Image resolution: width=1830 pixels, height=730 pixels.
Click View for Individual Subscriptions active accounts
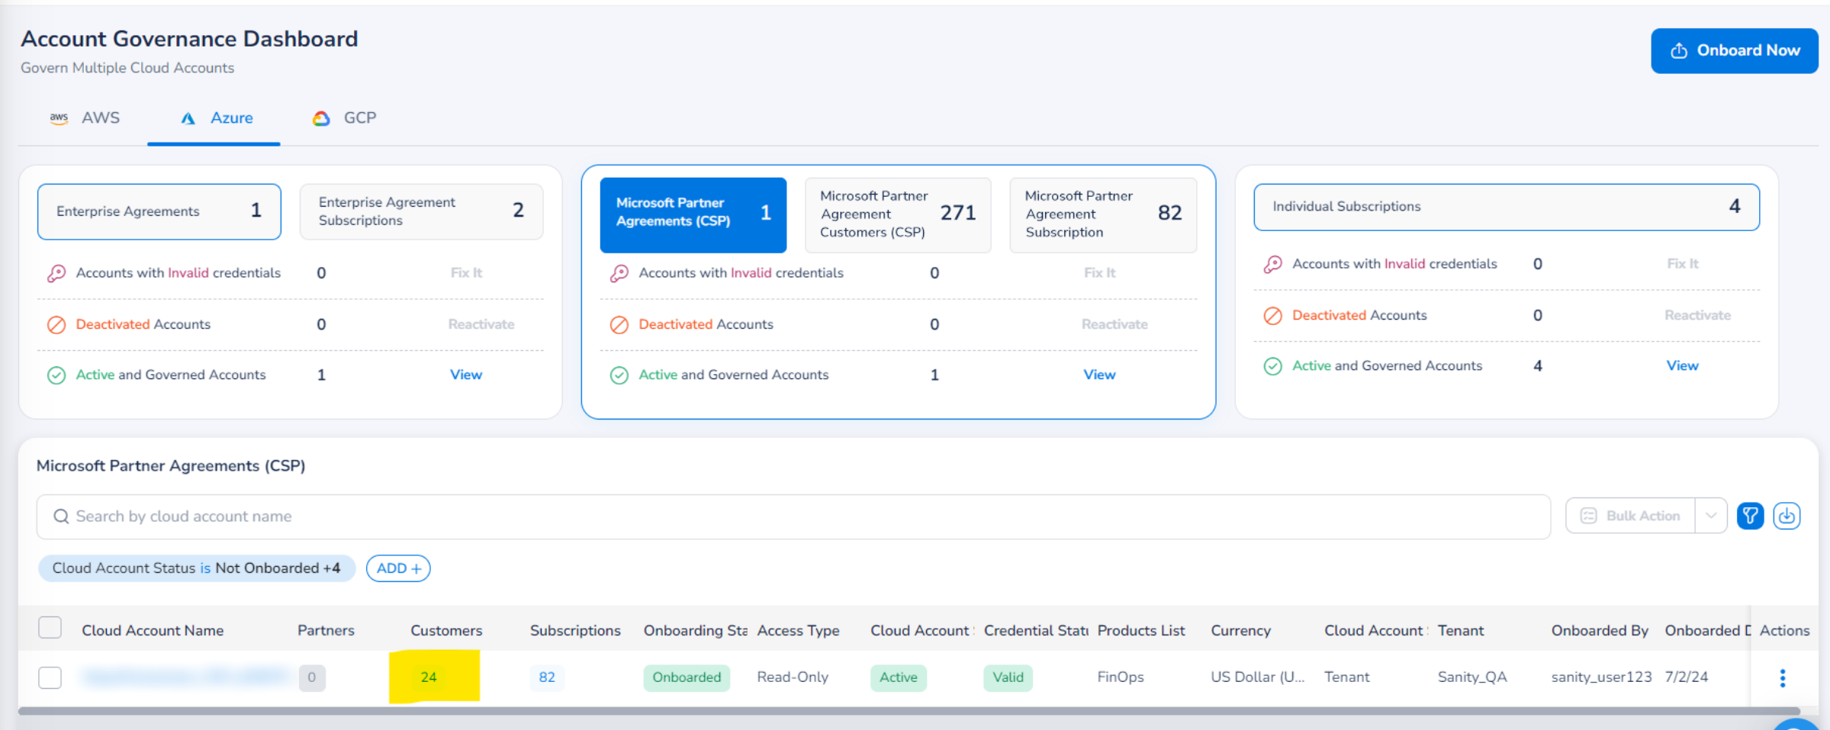(x=1682, y=366)
